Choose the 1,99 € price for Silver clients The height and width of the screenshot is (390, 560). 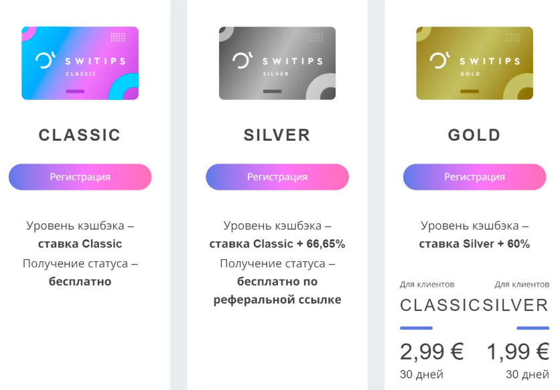point(518,351)
